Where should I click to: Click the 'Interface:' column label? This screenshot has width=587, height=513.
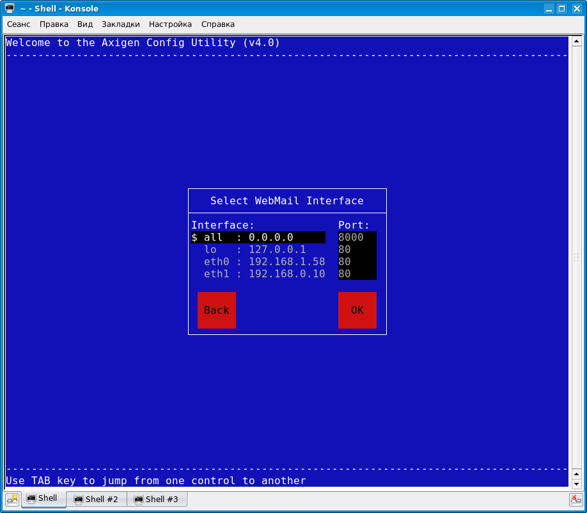click(x=223, y=225)
